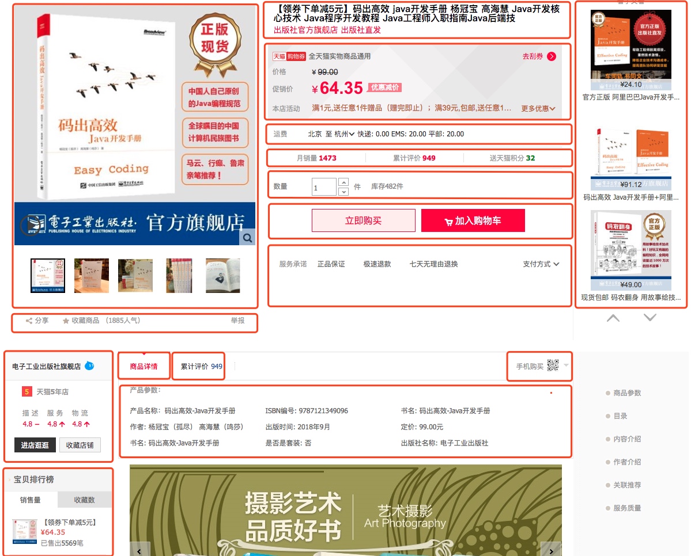Viewport: 691px width, 556px height.
Task: Click the red arrow icon beside 去刮券
Action: tap(552, 56)
